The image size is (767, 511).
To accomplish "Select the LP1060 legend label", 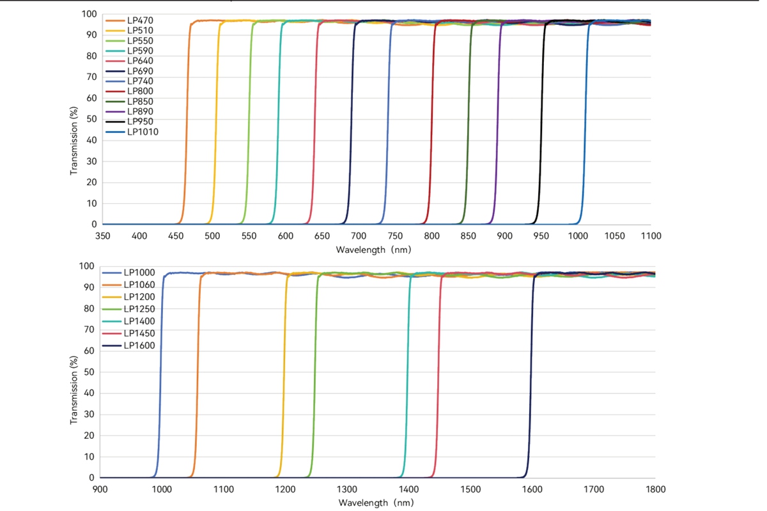I will tap(128, 284).
